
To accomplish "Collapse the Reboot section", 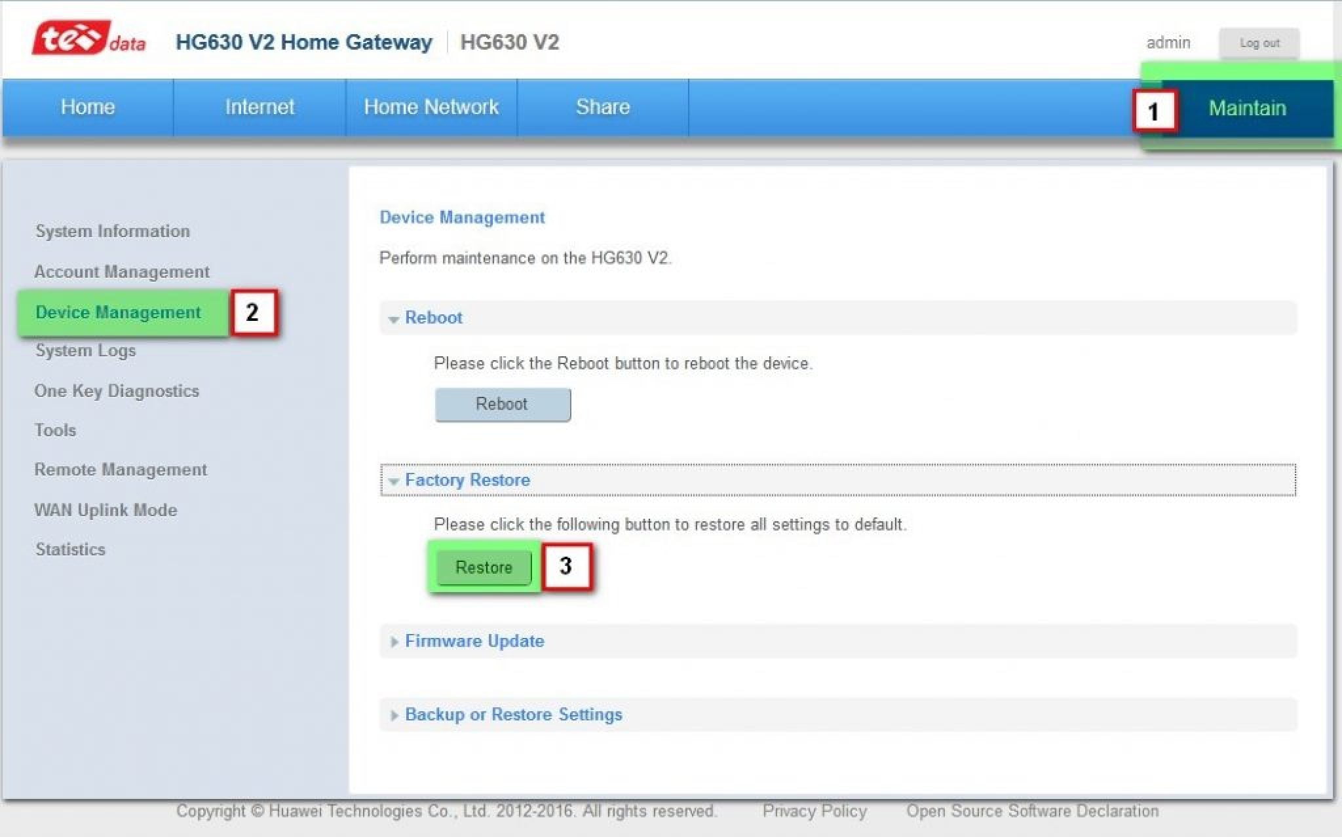I will pos(433,317).
